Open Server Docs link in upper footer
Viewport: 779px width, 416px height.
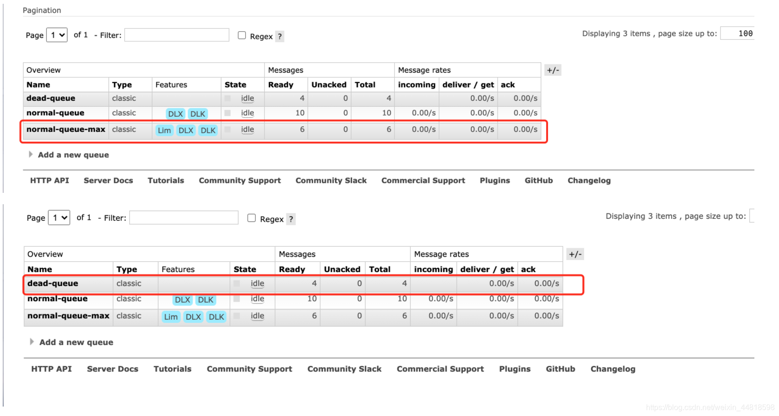(x=108, y=181)
